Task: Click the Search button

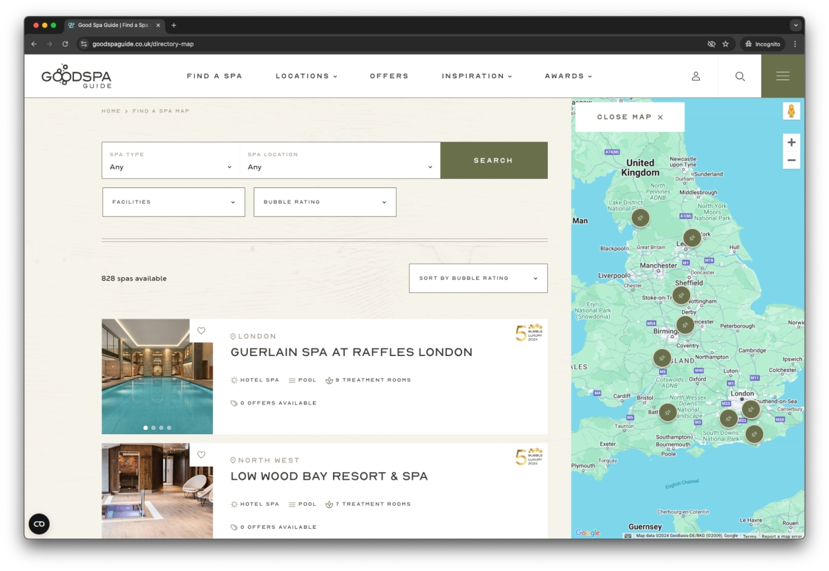Action: pos(493,160)
